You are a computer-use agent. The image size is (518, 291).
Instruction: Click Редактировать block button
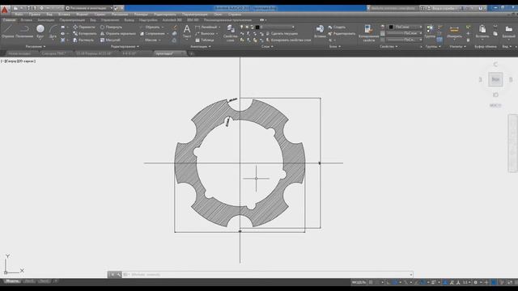click(x=342, y=34)
